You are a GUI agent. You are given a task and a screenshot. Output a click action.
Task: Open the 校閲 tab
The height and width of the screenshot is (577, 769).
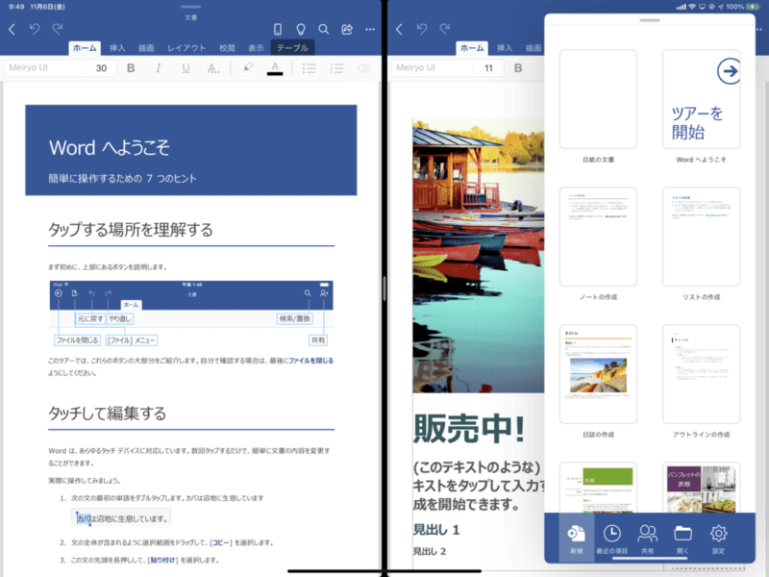click(x=227, y=47)
